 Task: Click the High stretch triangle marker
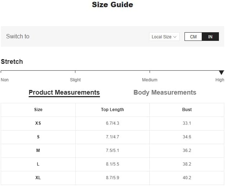pyautogui.click(x=221, y=72)
